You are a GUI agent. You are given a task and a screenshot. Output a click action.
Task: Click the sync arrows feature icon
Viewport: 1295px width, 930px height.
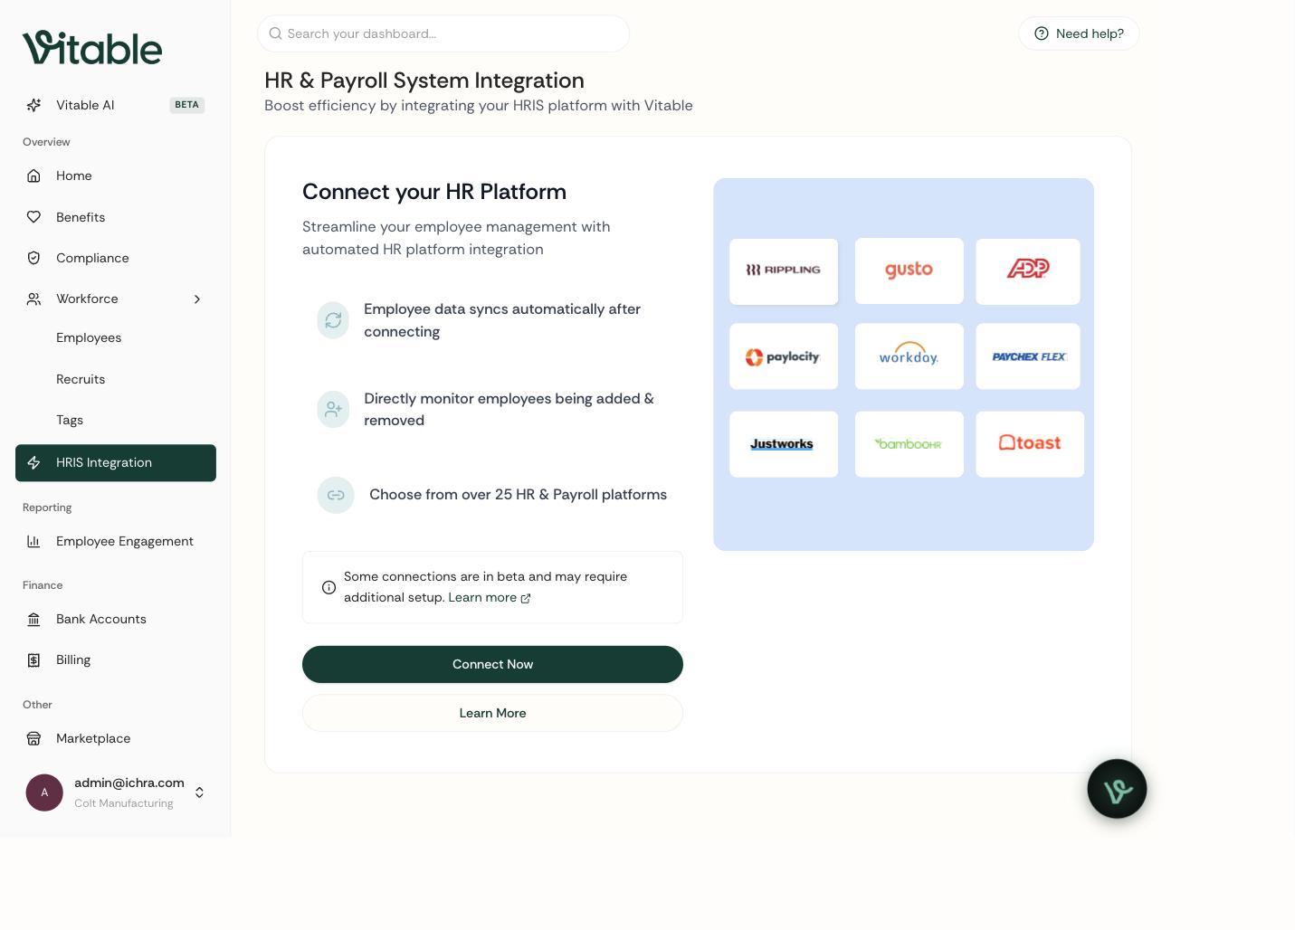333,320
